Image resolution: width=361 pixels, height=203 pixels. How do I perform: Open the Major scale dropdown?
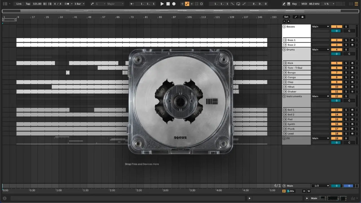[x=115, y=4]
